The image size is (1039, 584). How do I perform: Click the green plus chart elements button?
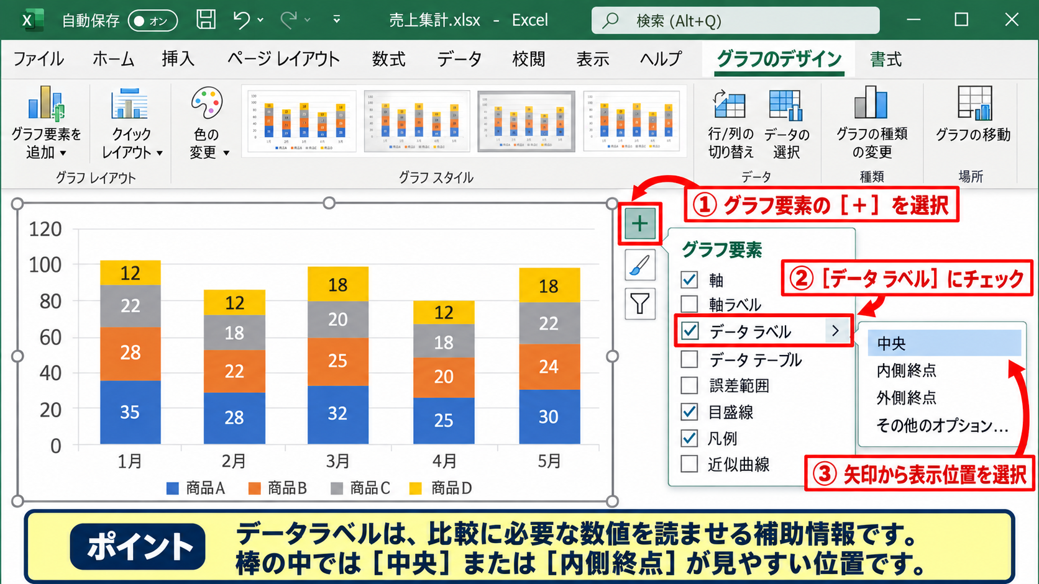(x=639, y=223)
